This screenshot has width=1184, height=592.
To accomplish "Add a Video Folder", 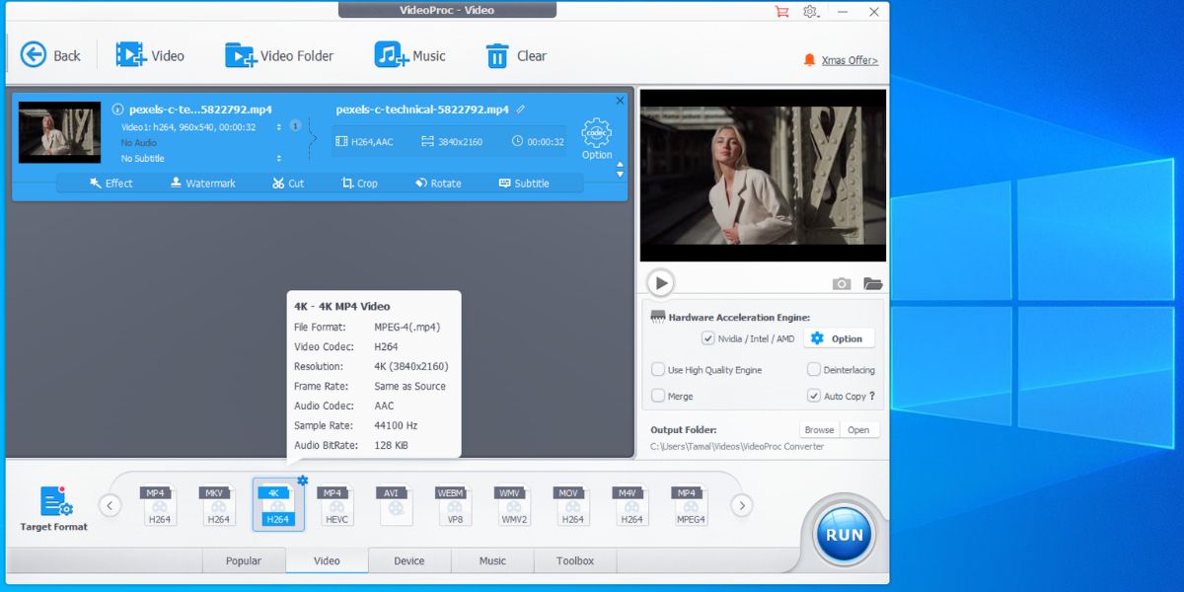I will [279, 55].
